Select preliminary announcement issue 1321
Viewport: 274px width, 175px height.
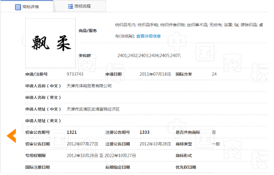72,132
